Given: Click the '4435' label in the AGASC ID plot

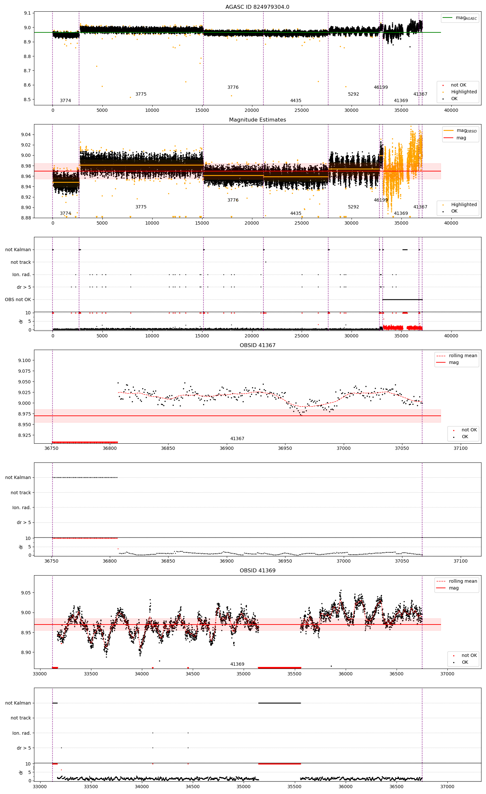Looking at the screenshot, I should [x=296, y=100].
